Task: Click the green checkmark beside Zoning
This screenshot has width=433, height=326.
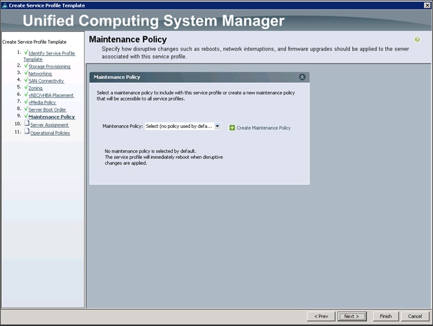Action: pyautogui.click(x=26, y=87)
